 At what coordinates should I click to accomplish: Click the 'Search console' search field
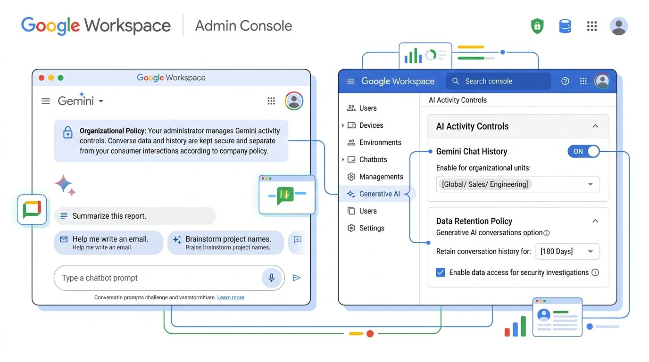[x=499, y=81]
